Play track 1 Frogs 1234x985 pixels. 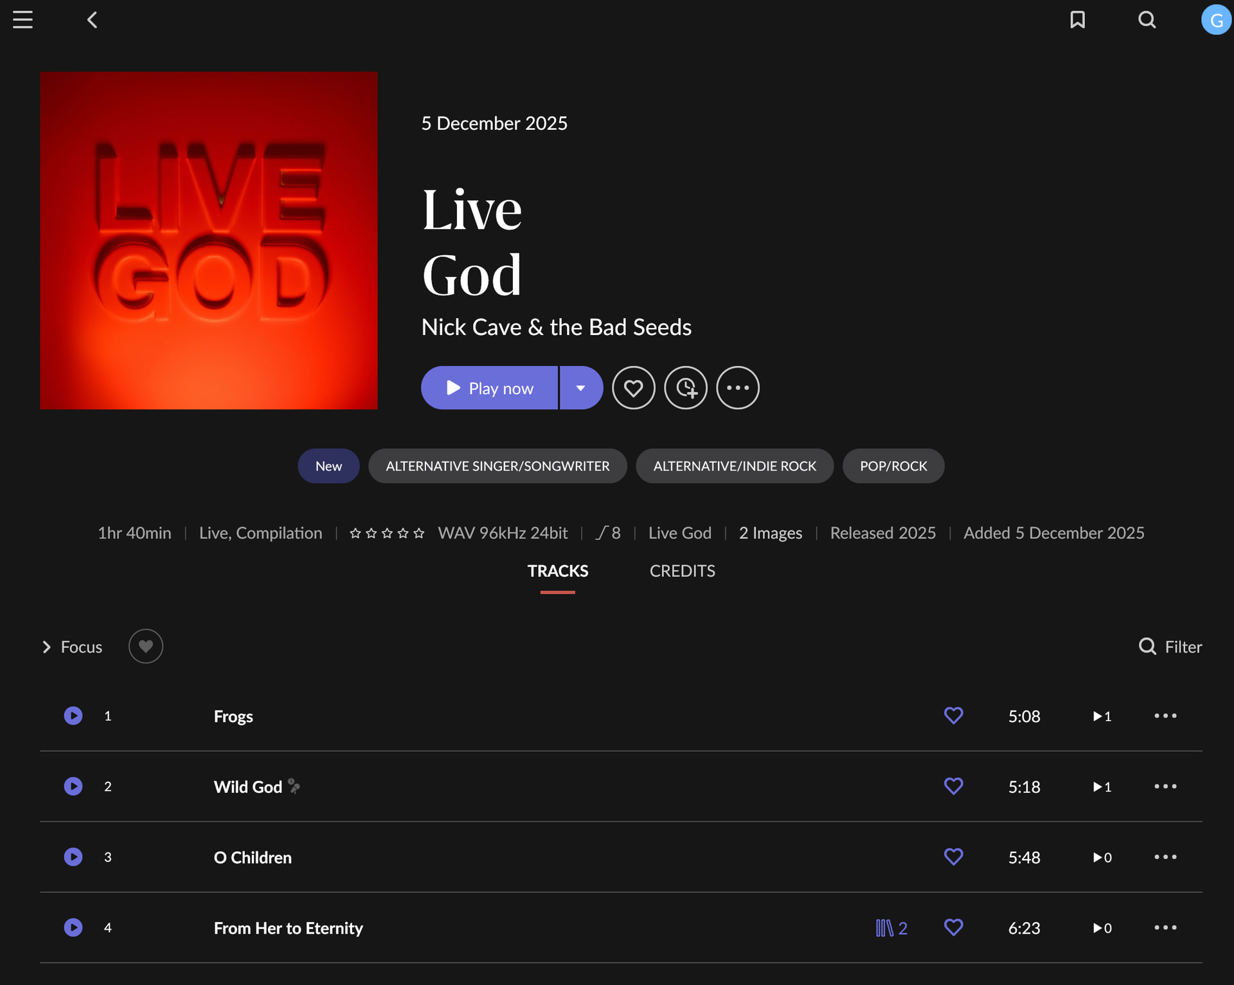(73, 716)
